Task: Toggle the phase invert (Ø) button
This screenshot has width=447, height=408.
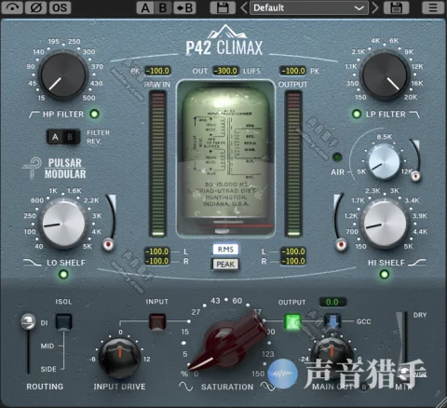Action: [x=36, y=7]
